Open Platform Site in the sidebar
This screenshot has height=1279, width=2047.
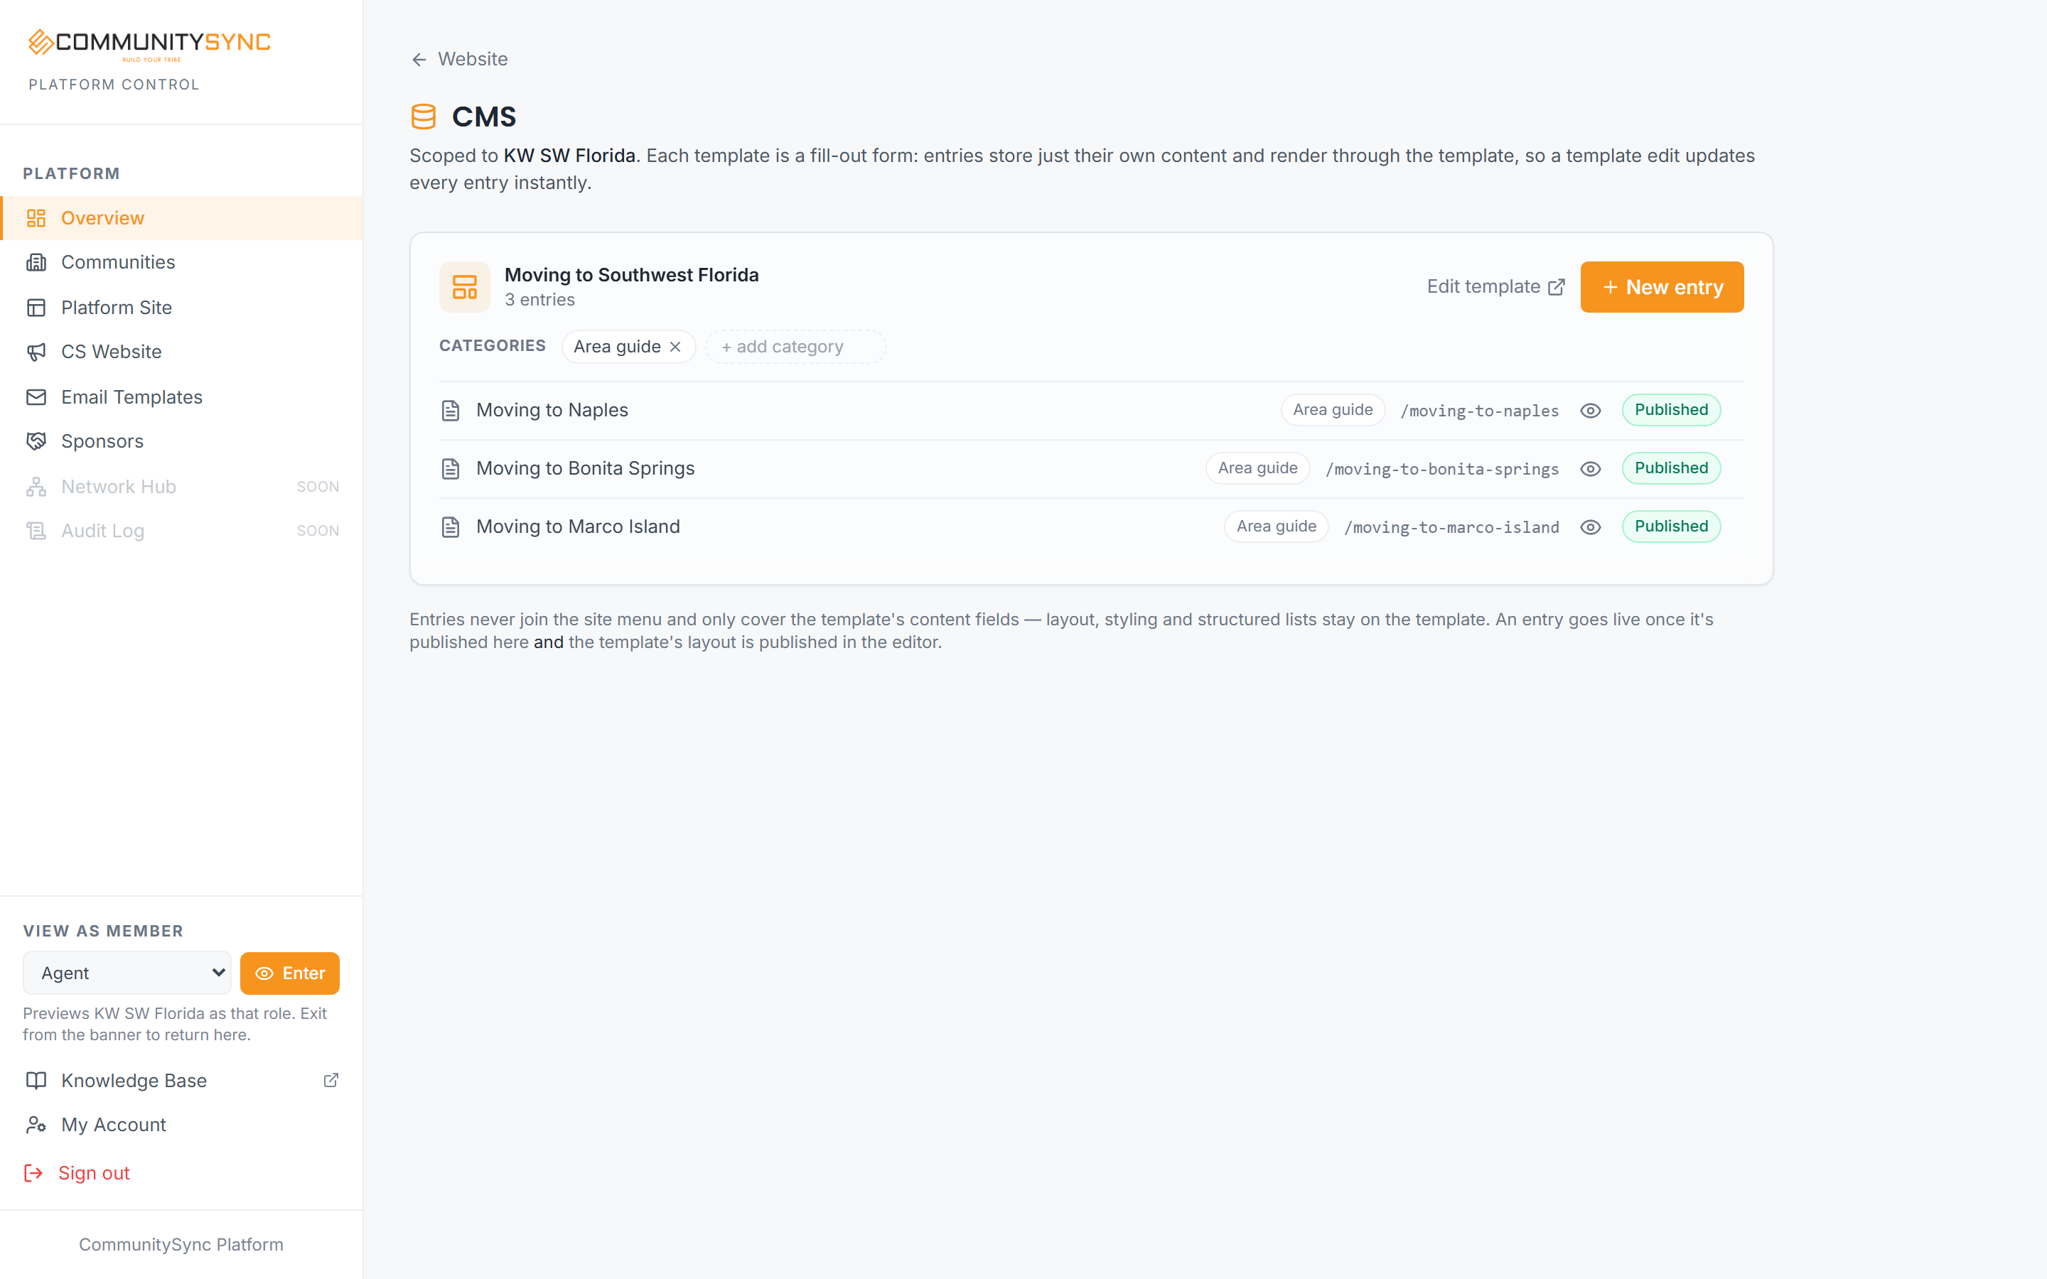(182, 308)
